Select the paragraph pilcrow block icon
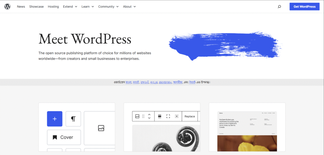Image resolution: width=324 pixels, height=155 pixels. point(73,119)
